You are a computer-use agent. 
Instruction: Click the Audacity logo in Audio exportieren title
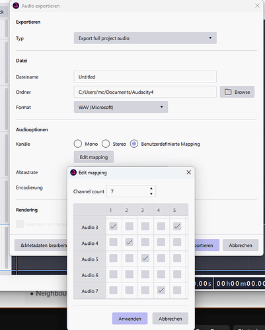(x=16, y=6)
